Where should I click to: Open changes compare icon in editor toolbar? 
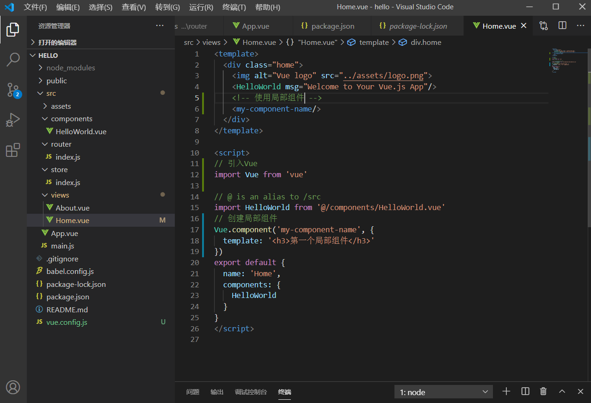pyautogui.click(x=544, y=26)
